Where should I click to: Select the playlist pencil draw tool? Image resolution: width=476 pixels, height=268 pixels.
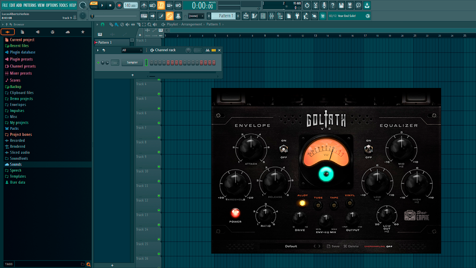tap(112, 24)
